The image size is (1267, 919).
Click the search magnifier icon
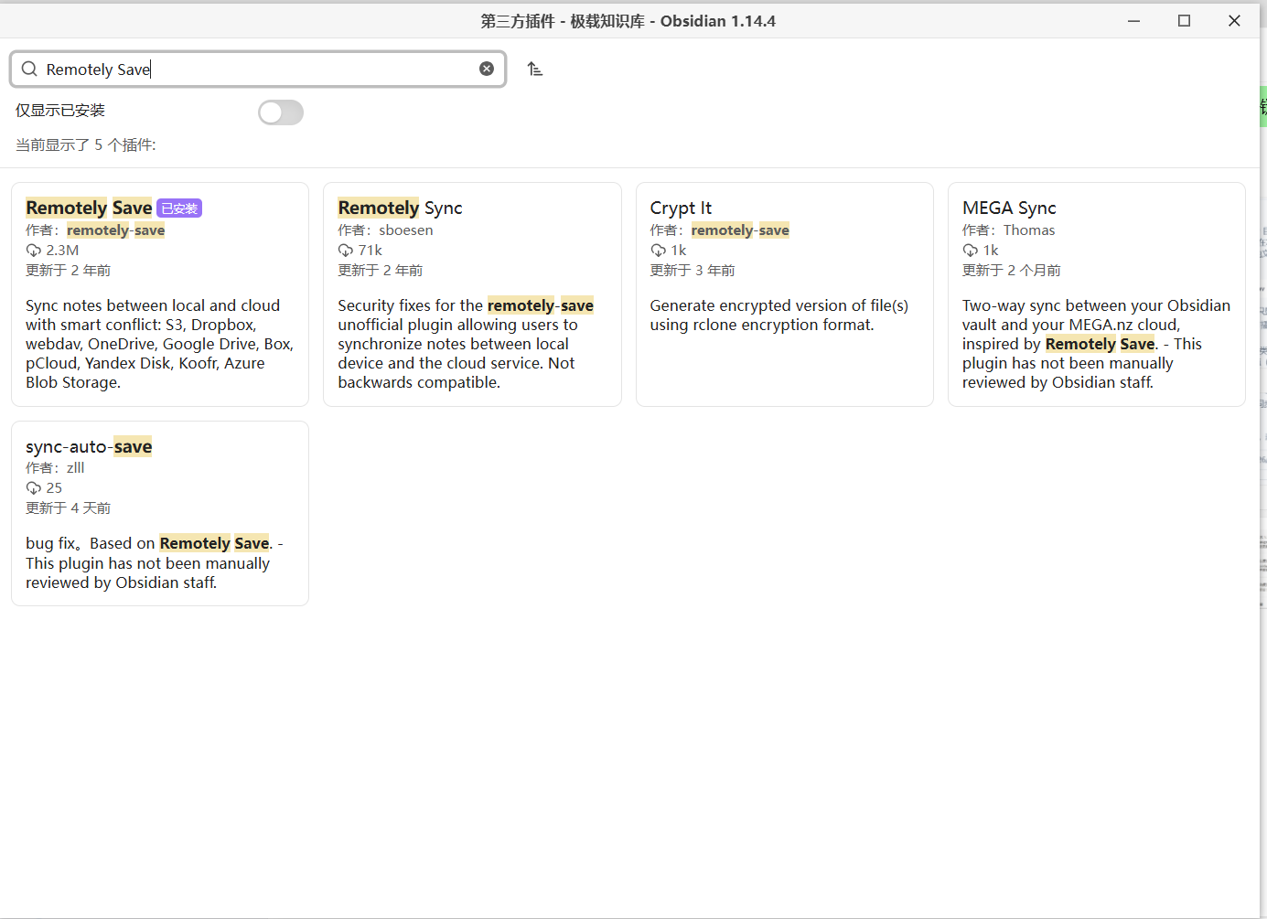point(29,69)
